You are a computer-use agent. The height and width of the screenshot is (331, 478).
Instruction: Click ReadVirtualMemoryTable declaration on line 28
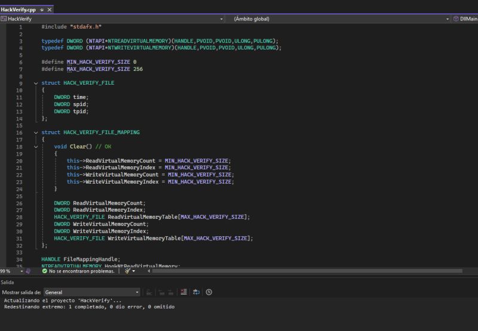tap(152, 217)
